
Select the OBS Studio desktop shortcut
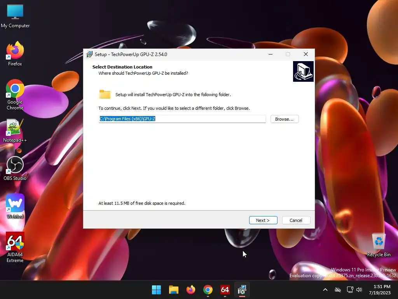(15, 168)
